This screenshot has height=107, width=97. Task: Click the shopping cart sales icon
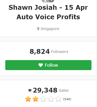[x=30, y=90]
